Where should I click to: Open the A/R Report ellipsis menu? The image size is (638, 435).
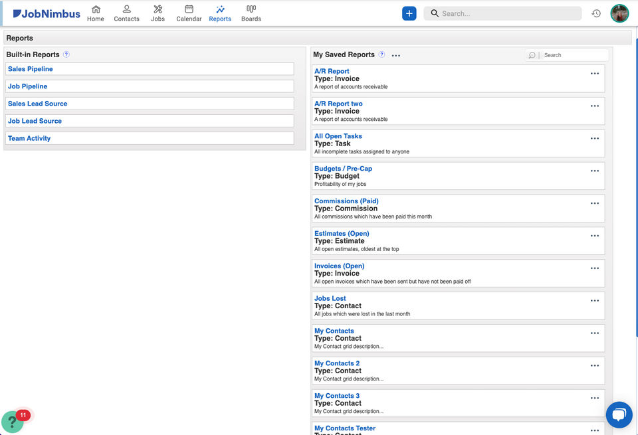tap(595, 74)
